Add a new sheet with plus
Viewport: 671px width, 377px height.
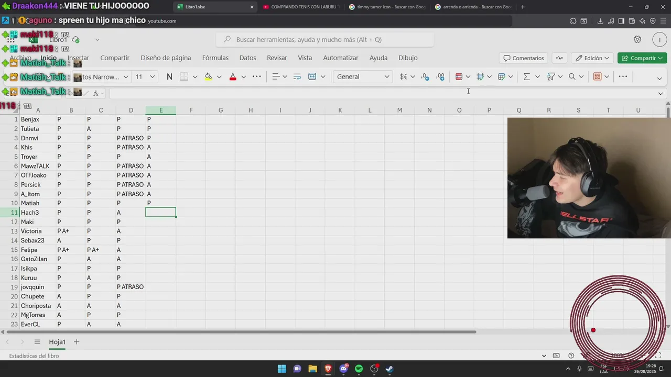(x=77, y=342)
